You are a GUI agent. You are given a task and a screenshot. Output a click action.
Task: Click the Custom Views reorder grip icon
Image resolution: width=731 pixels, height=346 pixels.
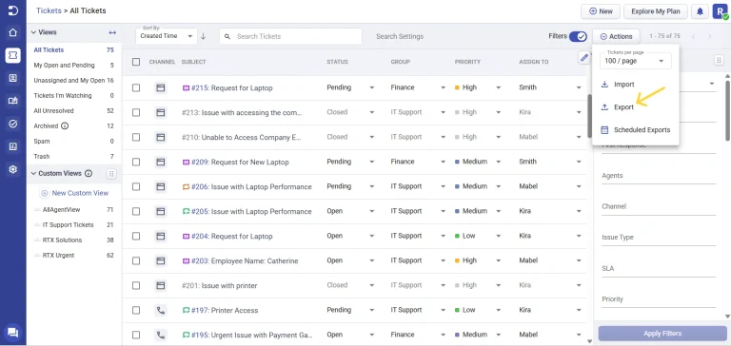click(111, 174)
